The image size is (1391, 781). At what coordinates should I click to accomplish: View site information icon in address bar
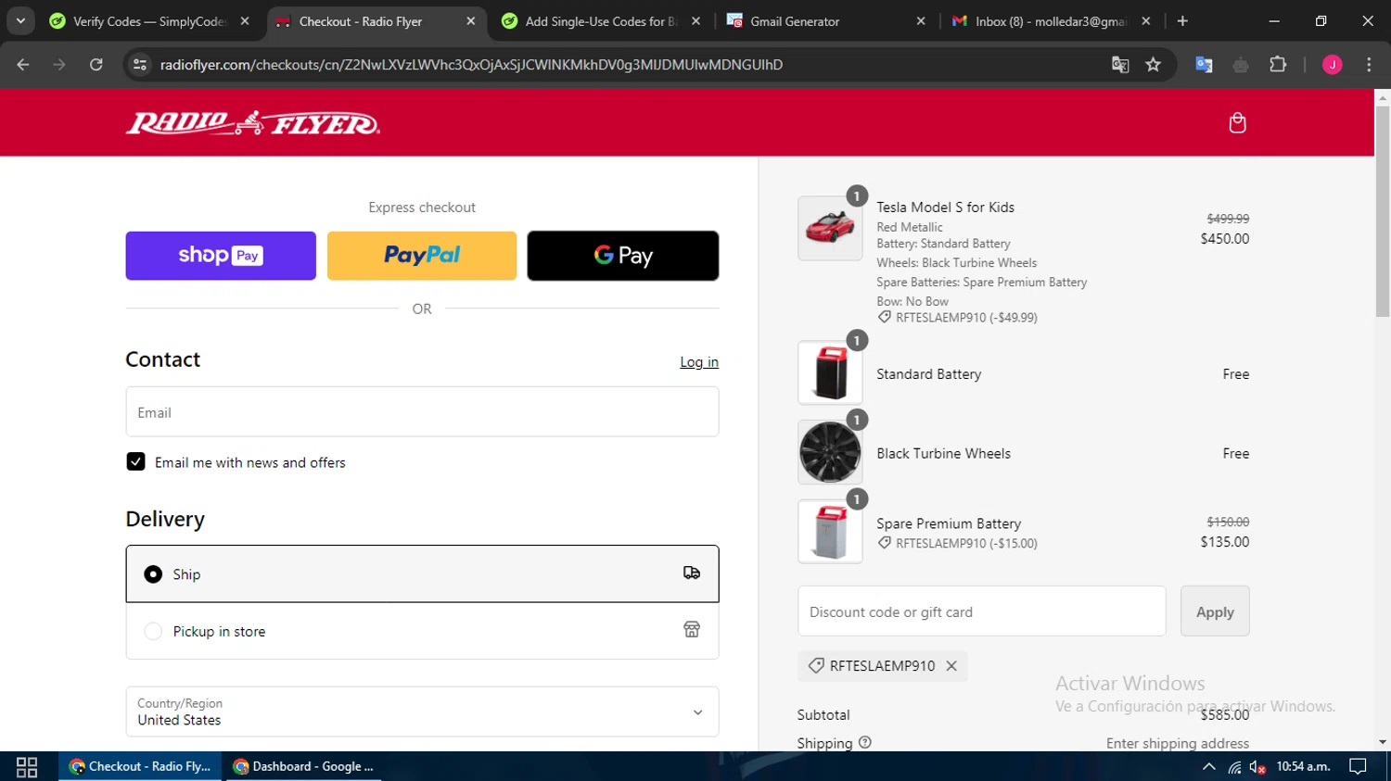(x=140, y=64)
